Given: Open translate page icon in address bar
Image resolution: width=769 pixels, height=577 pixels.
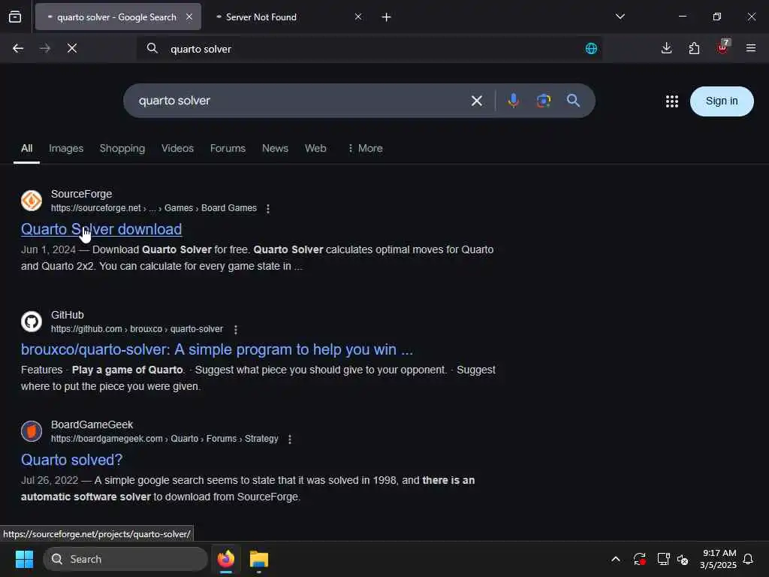Looking at the screenshot, I should 591,49.
